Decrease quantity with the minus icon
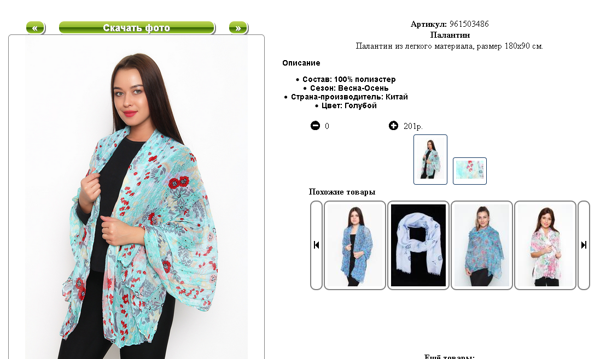Image resolution: width=606 pixels, height=359 pixels. tap(316, 126)
